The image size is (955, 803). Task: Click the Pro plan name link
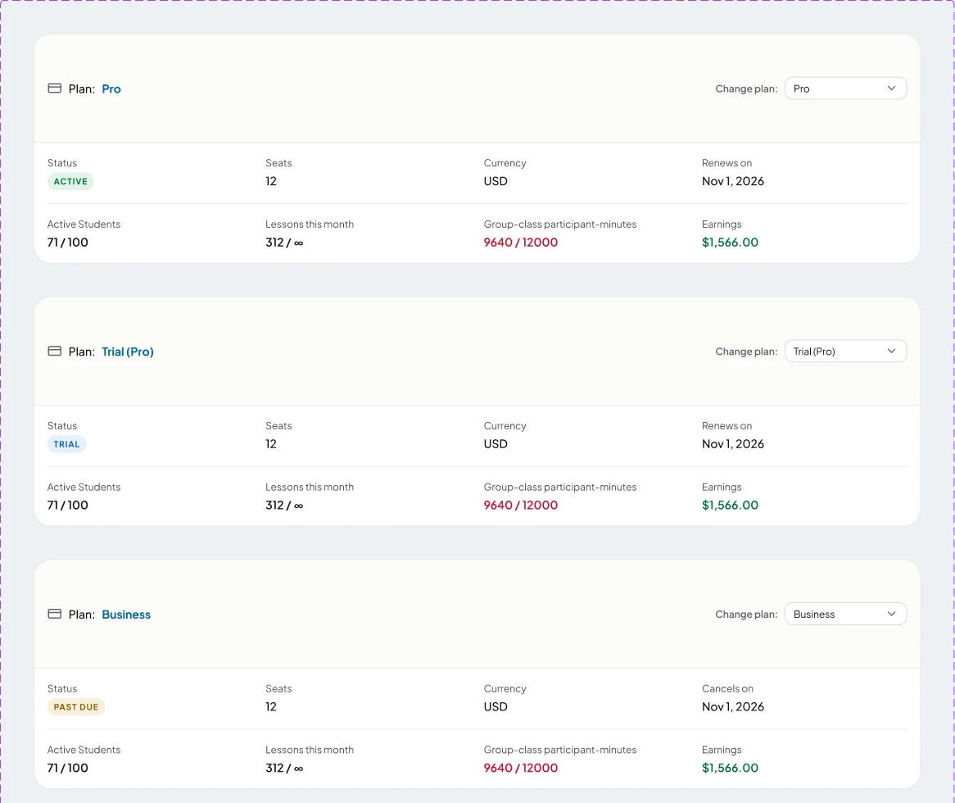point(111,89)
